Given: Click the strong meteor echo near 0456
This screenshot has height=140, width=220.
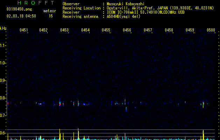Looking at the screenshot, I should click(x=125, y=101).
